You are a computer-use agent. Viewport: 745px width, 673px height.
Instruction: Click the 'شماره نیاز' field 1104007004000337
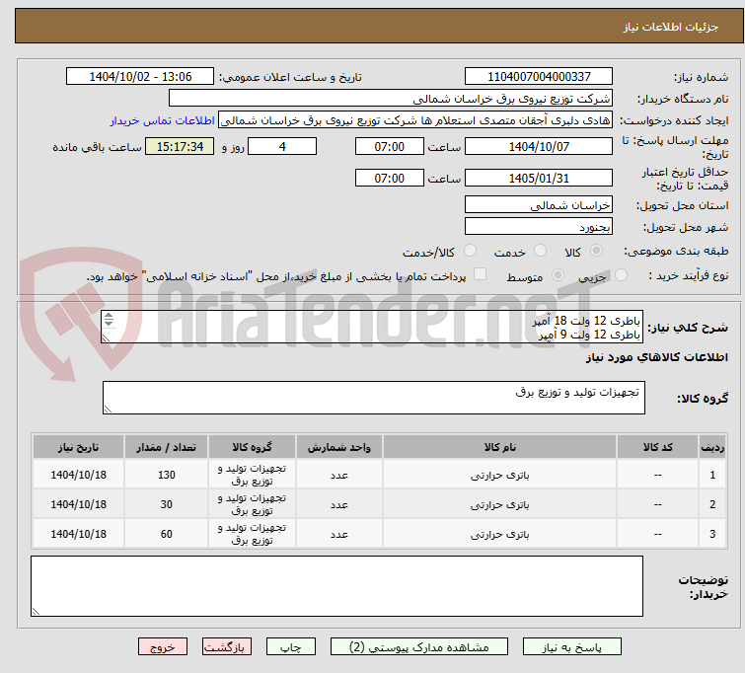click(539, 77)
